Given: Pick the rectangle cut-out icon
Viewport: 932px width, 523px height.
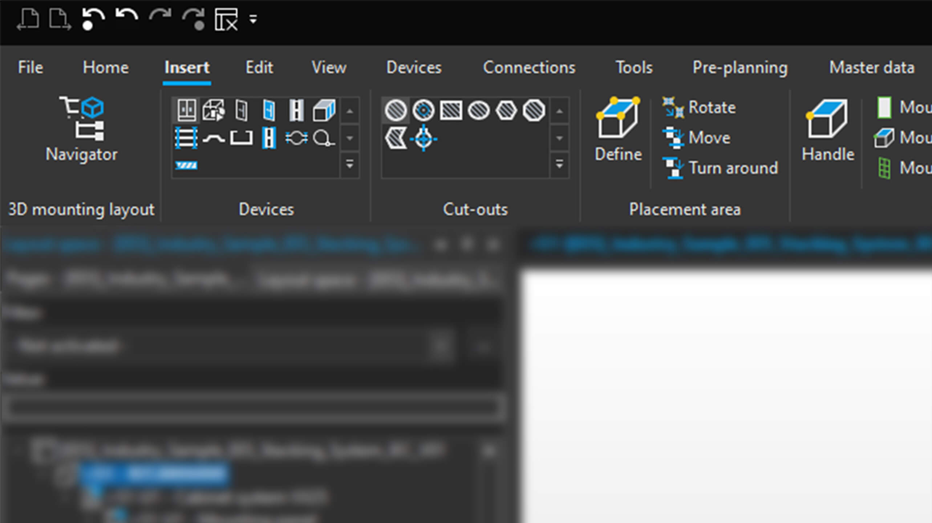Looking at the screenshot, I should (451, 110).
